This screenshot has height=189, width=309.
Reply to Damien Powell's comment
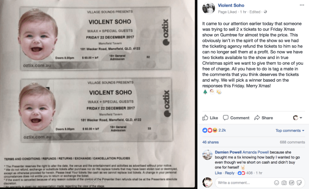point(229,173)
